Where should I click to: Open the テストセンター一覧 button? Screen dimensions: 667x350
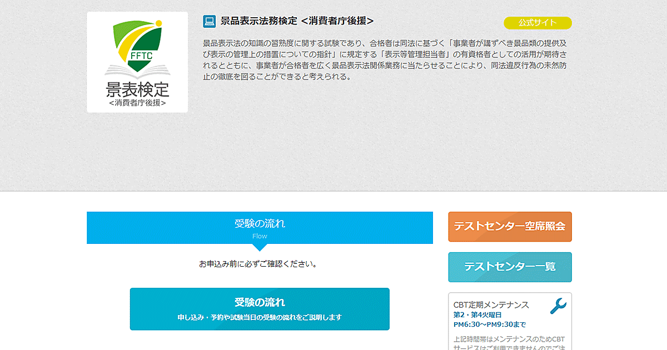510,267
